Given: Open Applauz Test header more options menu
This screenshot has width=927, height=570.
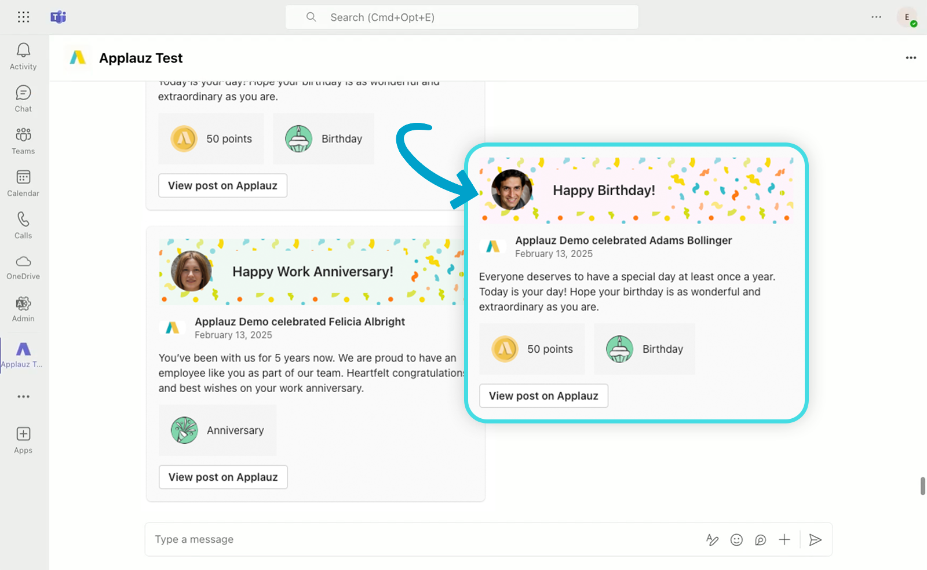Looking at the screenshot, I should (911, 58).
